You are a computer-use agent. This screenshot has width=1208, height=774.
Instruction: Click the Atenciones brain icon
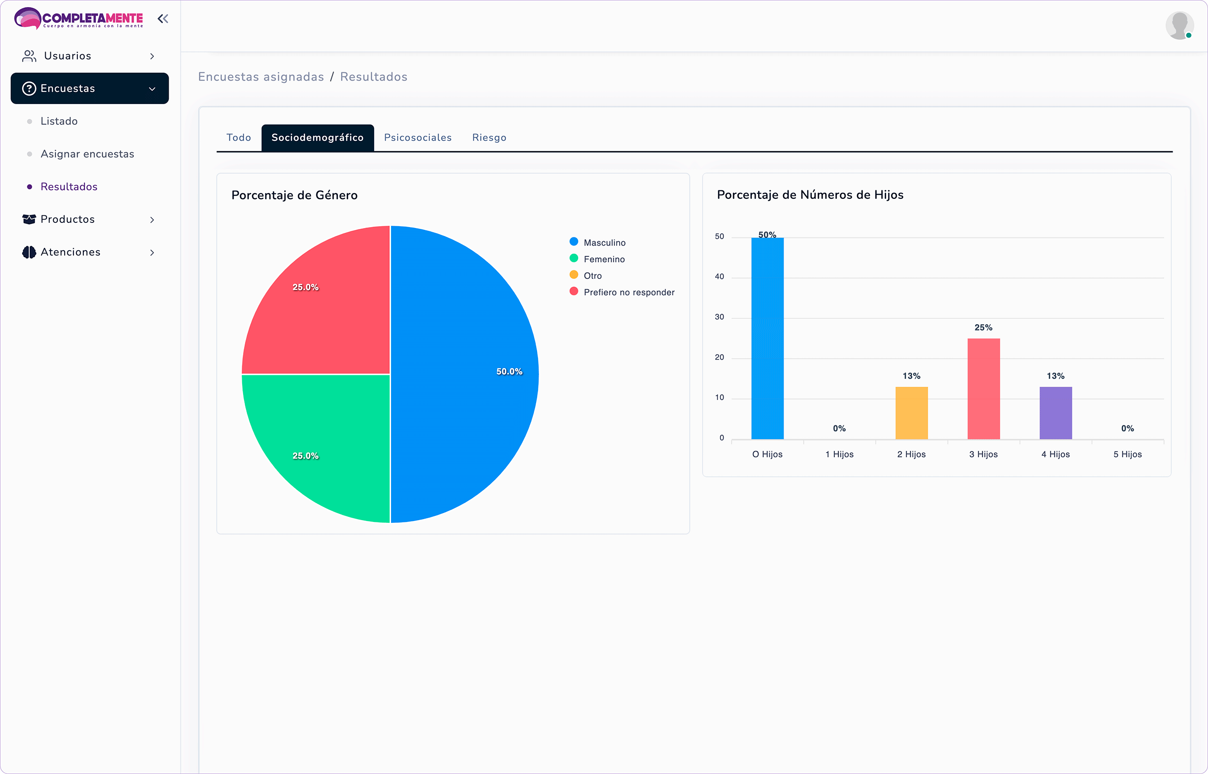29,253
